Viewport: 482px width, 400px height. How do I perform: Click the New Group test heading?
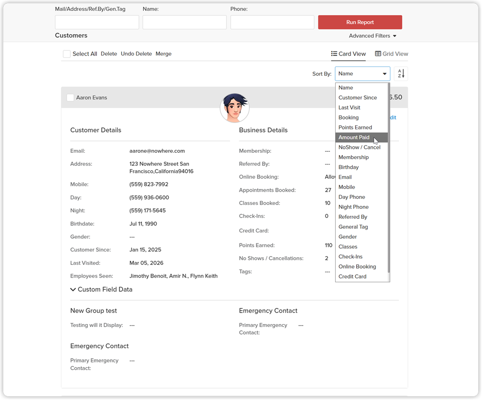coord(94,311)
